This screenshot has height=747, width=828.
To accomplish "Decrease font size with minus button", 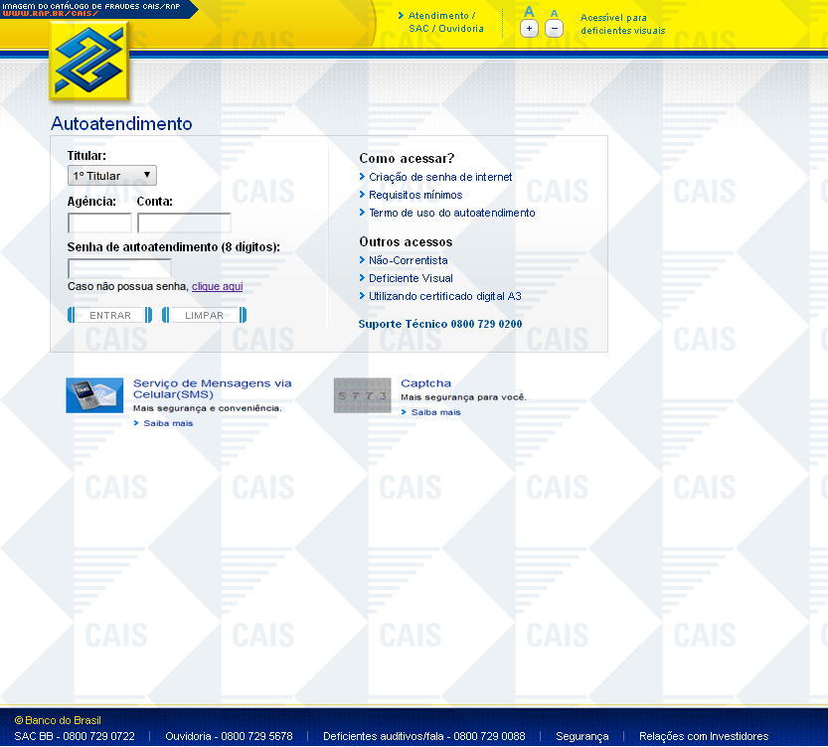I will point(555,29).
